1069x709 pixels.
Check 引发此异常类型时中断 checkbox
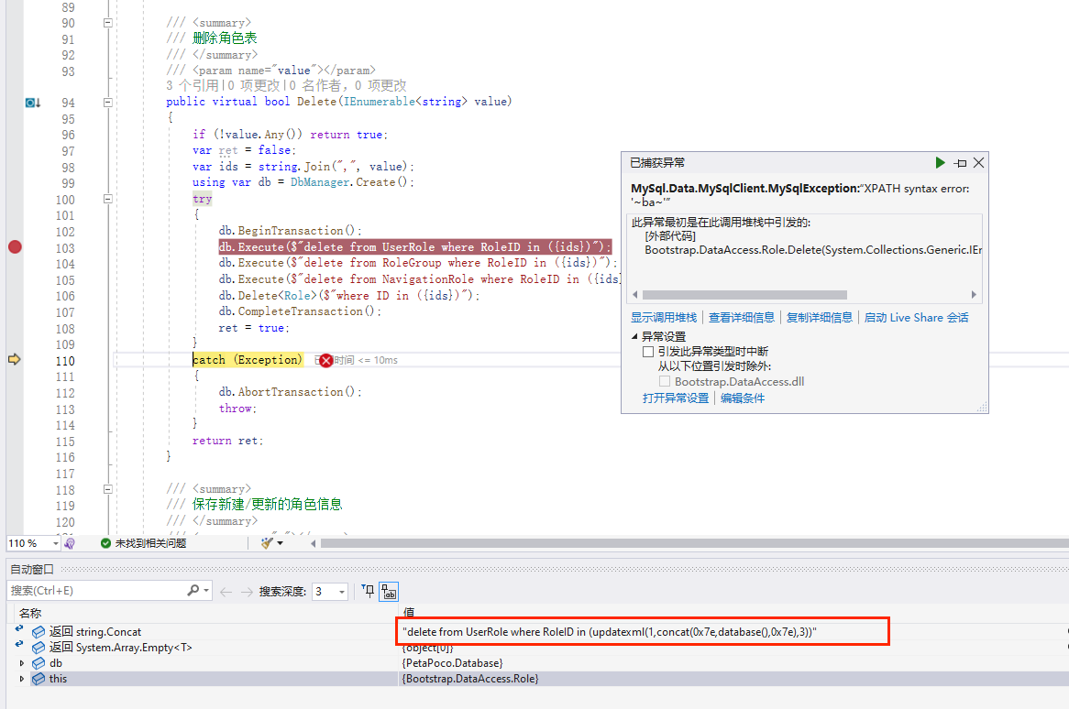tap(648, 352)
